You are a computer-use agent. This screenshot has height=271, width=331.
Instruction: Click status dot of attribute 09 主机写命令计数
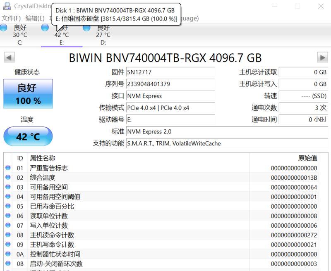pos(8,244)
